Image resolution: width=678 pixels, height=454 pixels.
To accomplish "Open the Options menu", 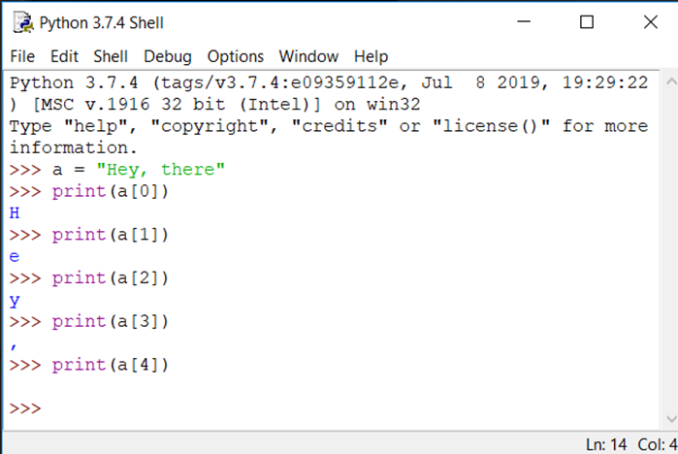I will pos(235,56).
